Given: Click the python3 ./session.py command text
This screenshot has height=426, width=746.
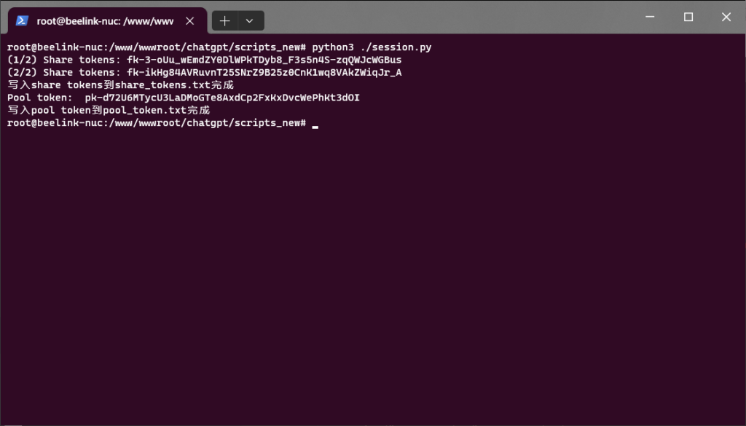Looking at the screenshot, I should [x=372, y=47].
